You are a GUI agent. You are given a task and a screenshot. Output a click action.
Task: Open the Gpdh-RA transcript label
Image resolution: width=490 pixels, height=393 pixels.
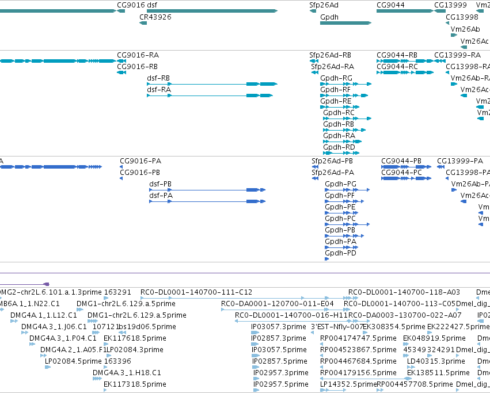point(339,136)
